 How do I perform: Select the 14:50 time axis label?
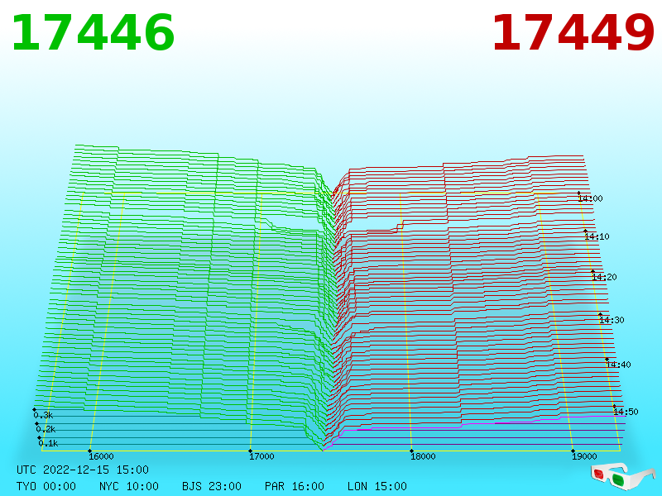tap(626, 412)
